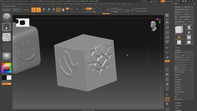Open the Preferences menu
This screenshot has height=111, width=197.
point(77,4)
